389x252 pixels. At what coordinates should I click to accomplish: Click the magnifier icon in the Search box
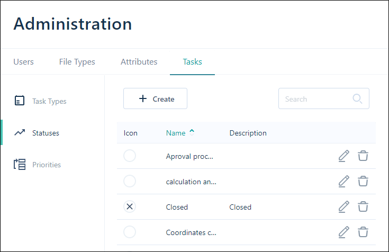point(357,98)
